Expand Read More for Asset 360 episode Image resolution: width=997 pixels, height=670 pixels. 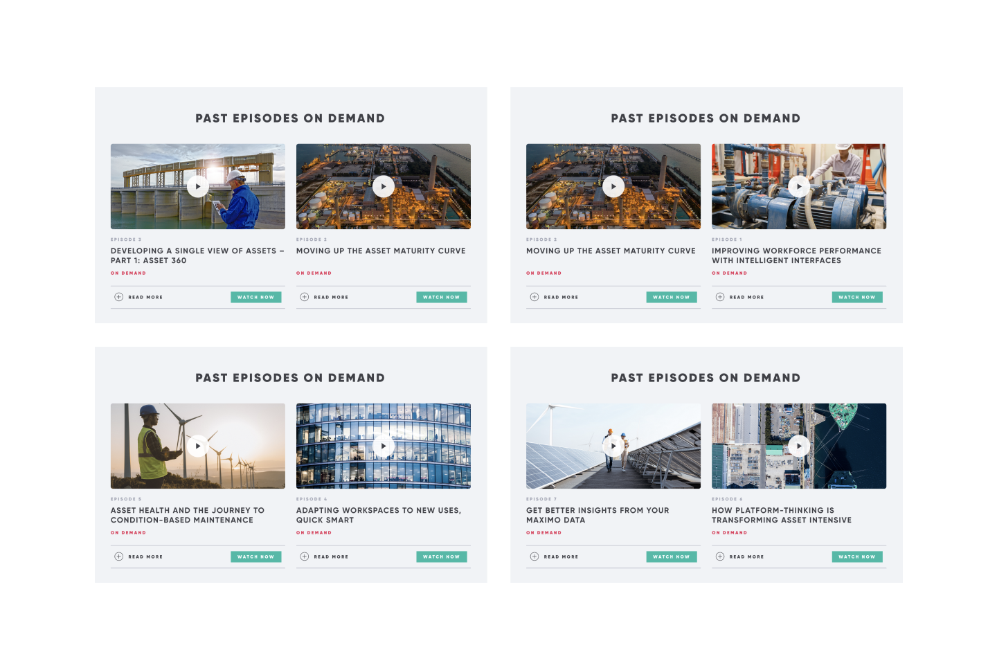point(138,297)
